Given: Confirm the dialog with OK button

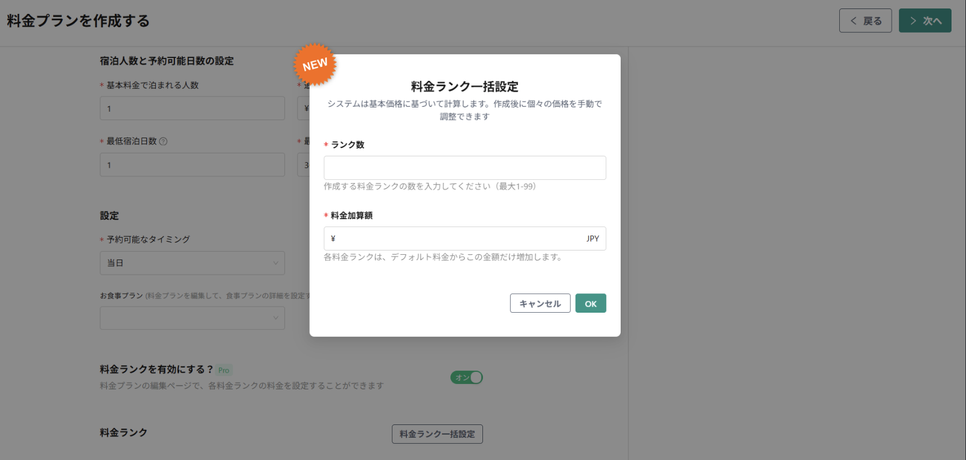Looking at the screenshot, I should click(590, 303).
